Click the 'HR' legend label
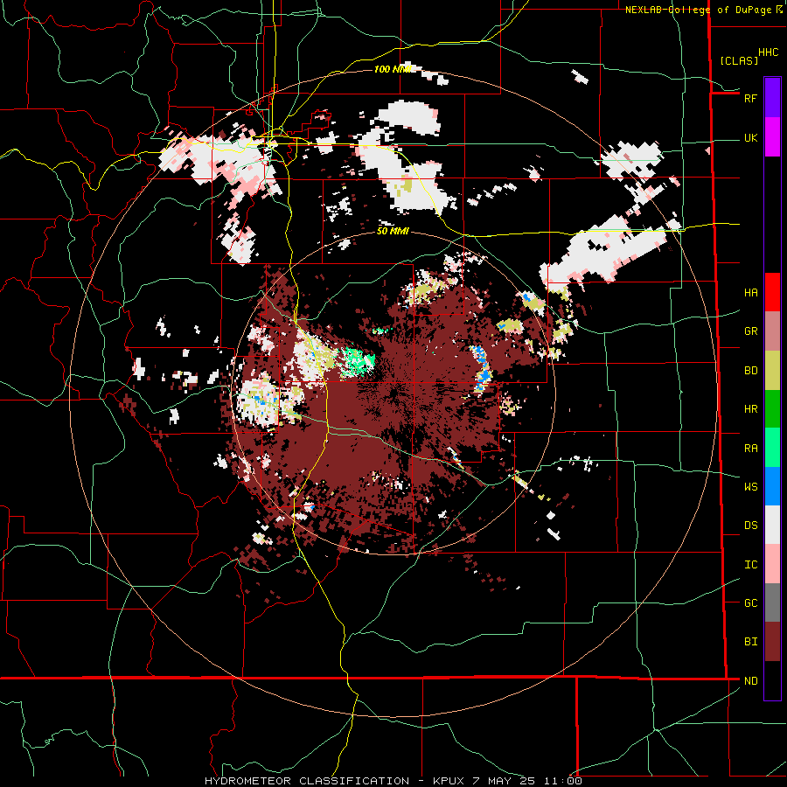Viewport: 787px width, 787px height. (750, 409)
